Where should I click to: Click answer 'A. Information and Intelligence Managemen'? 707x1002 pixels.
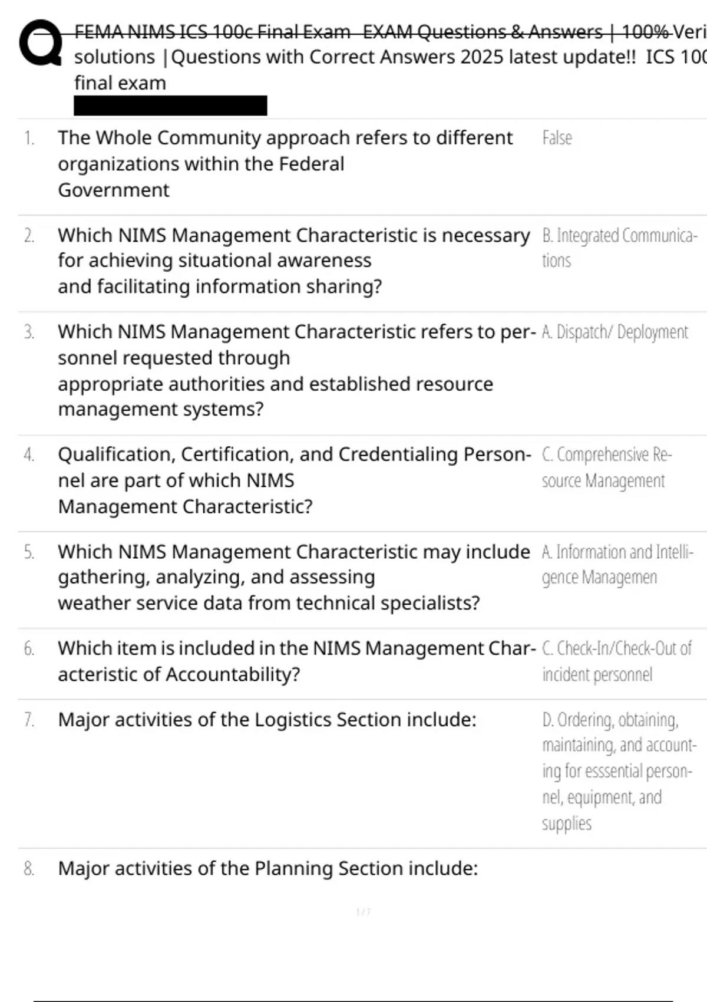tap(617, 565)
